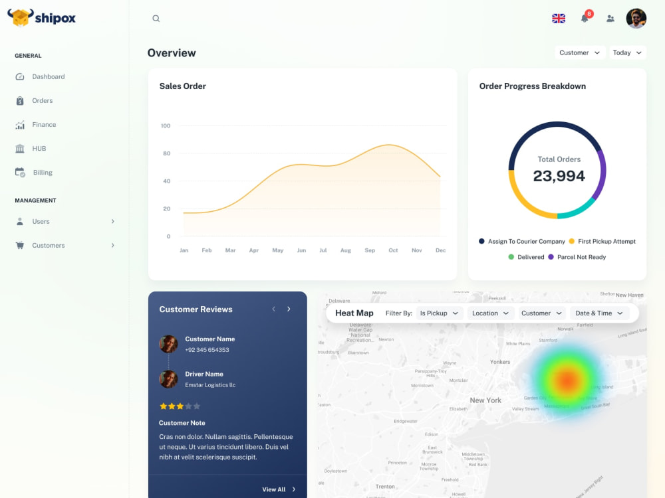
Task: Click the Billing calendar icon
Action: 20,173
